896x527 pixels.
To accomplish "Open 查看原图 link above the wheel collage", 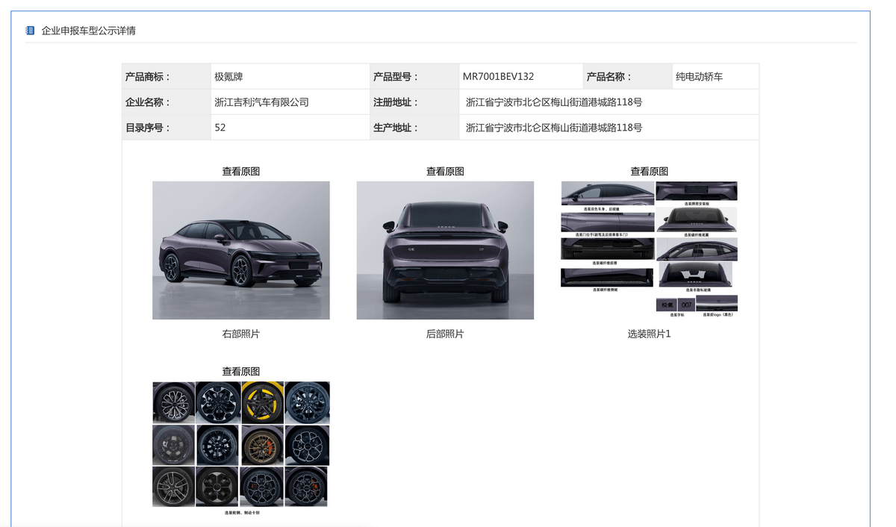I will [x=240, y=372].
